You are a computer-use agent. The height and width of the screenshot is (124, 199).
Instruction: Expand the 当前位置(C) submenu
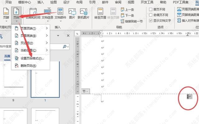click(x=30, y=50)
